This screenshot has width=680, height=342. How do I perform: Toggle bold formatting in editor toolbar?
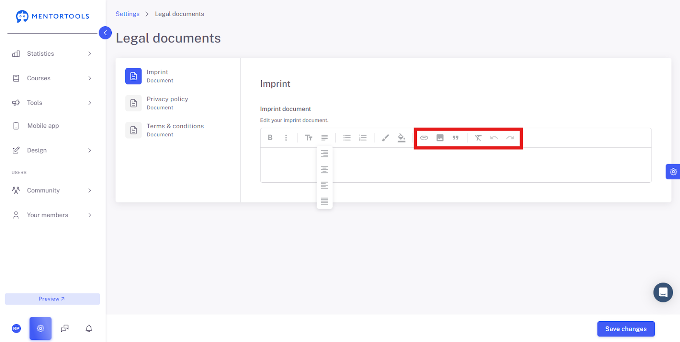270,138
